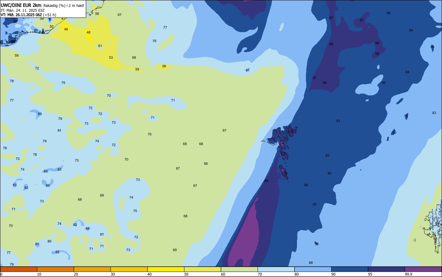This screenshot has width=442, height=277.
Task: Click the '95' tick label on the legend bar
Action: click(370, 274)
